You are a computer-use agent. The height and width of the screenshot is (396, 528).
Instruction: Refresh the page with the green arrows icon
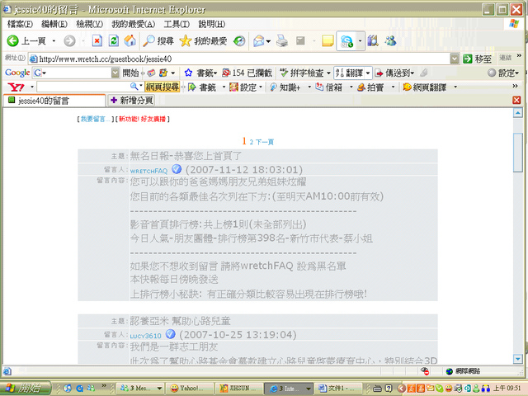(114, 41)
